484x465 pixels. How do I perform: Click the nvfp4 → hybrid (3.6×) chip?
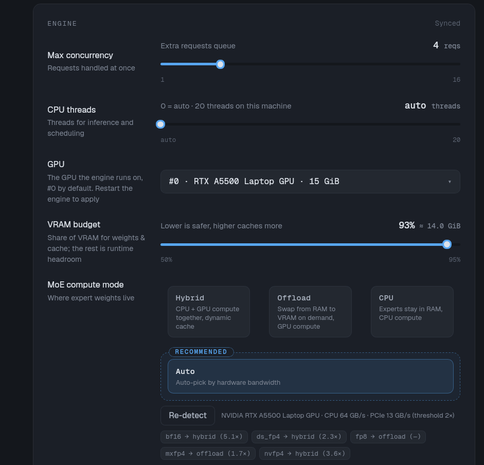pos(304,454)
